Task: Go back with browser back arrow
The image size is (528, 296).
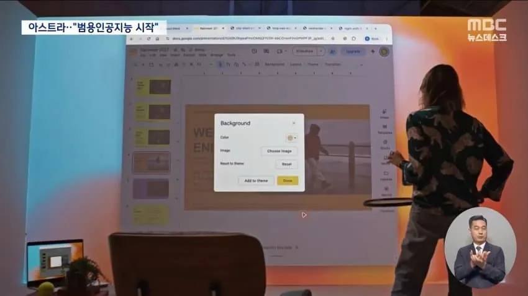Action: click(131, 38)
